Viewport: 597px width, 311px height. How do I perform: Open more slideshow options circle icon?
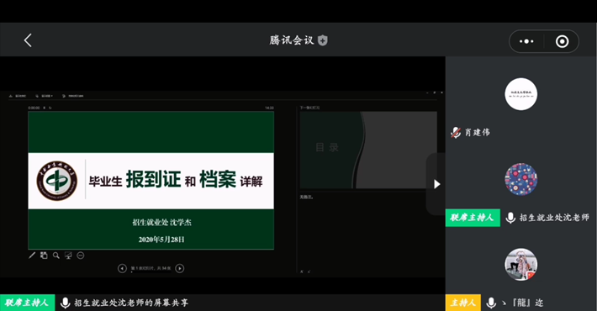click(x=81, y=256)
